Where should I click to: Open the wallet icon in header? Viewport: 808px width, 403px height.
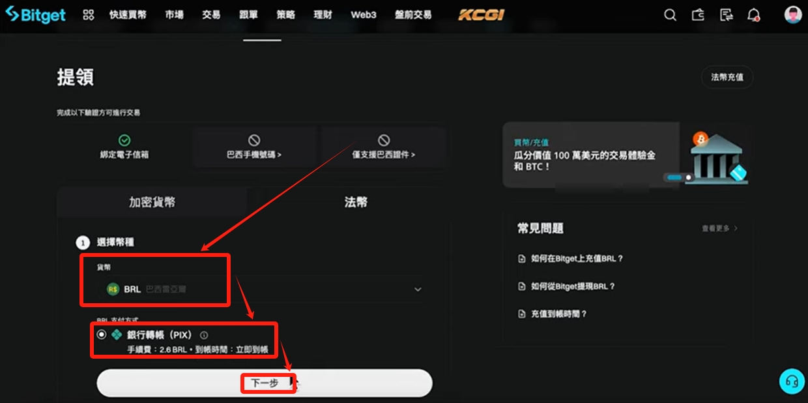tap(698, 15)
